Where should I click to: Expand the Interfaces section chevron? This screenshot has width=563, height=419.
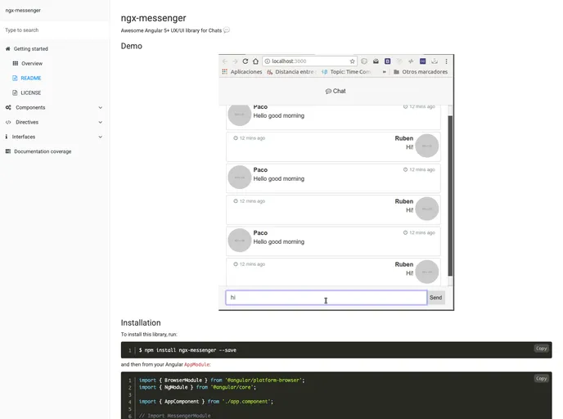click(101, 137)
